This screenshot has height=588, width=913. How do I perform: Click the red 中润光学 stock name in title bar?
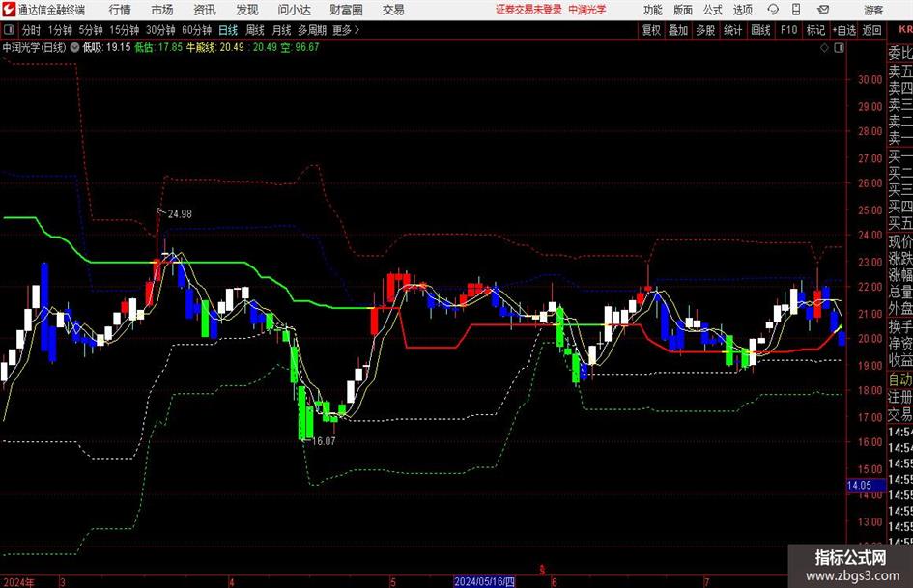[x=587, y=10]
